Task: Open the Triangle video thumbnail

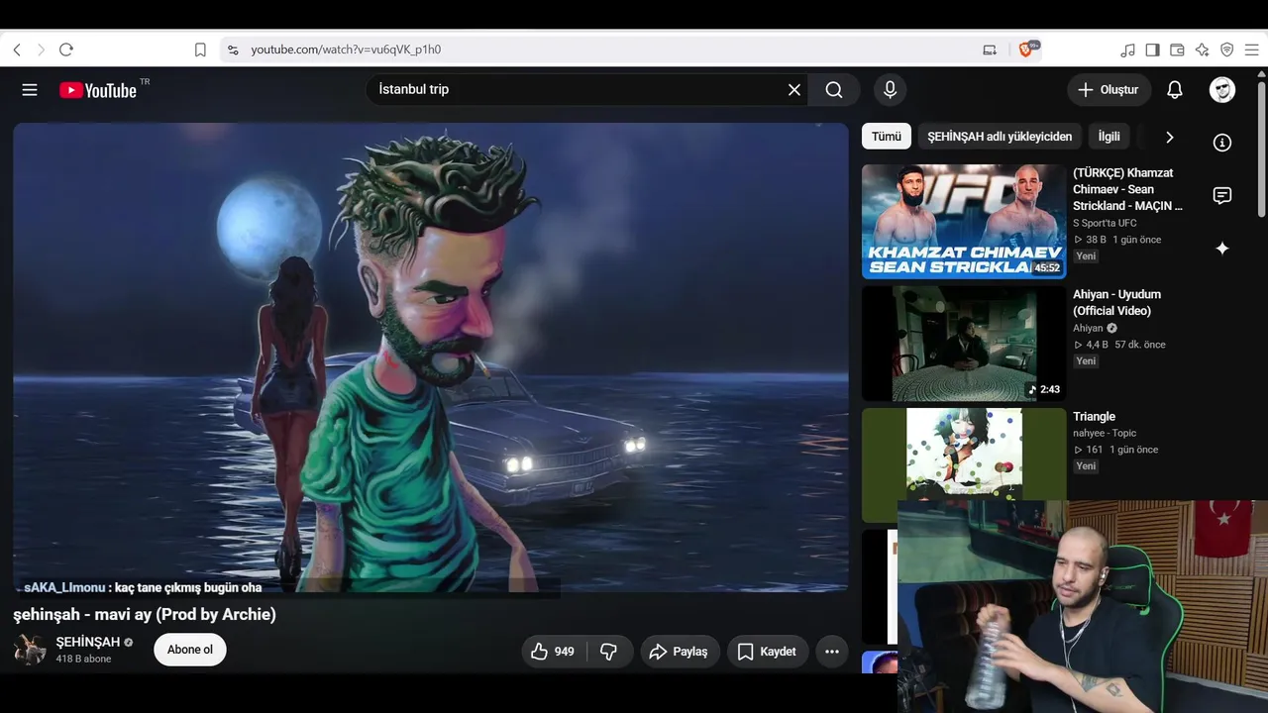Action: [964, 465]
